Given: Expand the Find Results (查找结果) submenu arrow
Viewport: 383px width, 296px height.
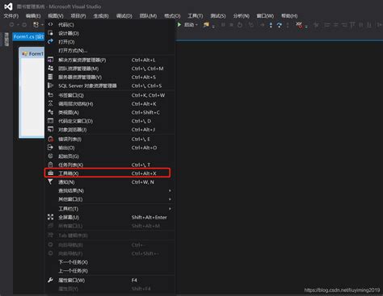Looking at the screenshot, I should pos(170,190).
